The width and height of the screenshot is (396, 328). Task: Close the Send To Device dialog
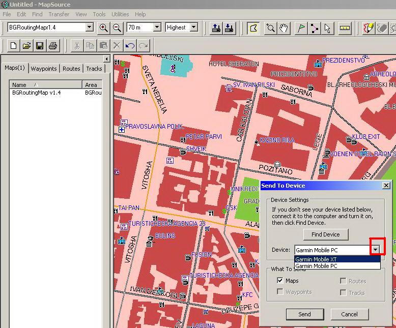[x=386, y=186]
